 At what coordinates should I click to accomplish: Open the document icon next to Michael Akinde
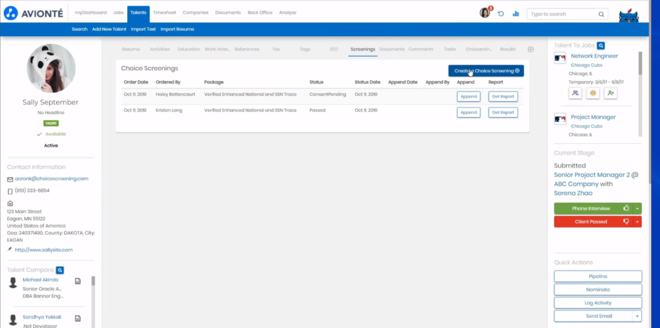pos(77,281)
